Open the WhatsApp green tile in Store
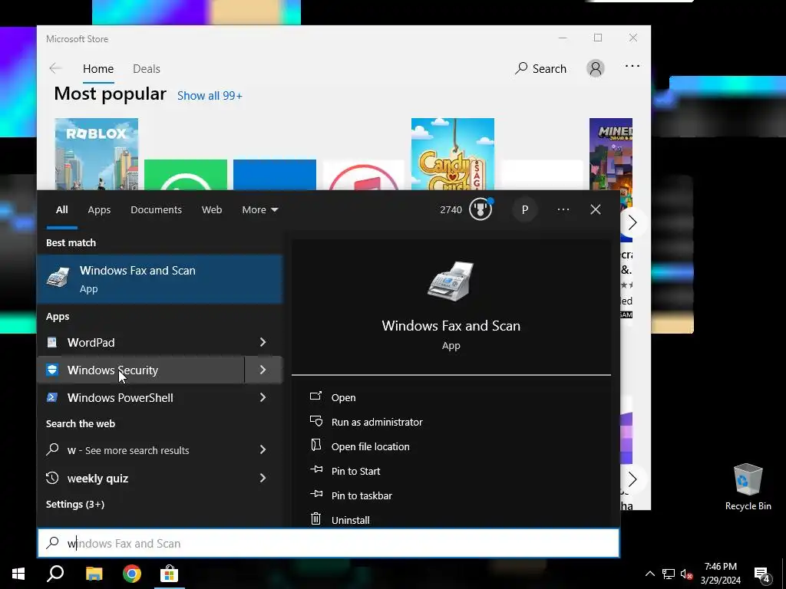Screen dimensions: 786x589 [x=186, y=175]
